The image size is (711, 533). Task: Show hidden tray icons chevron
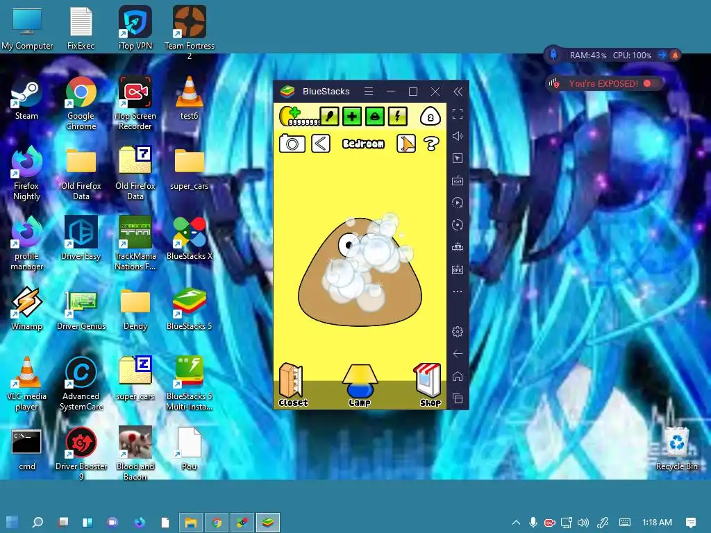click(516, 523)
